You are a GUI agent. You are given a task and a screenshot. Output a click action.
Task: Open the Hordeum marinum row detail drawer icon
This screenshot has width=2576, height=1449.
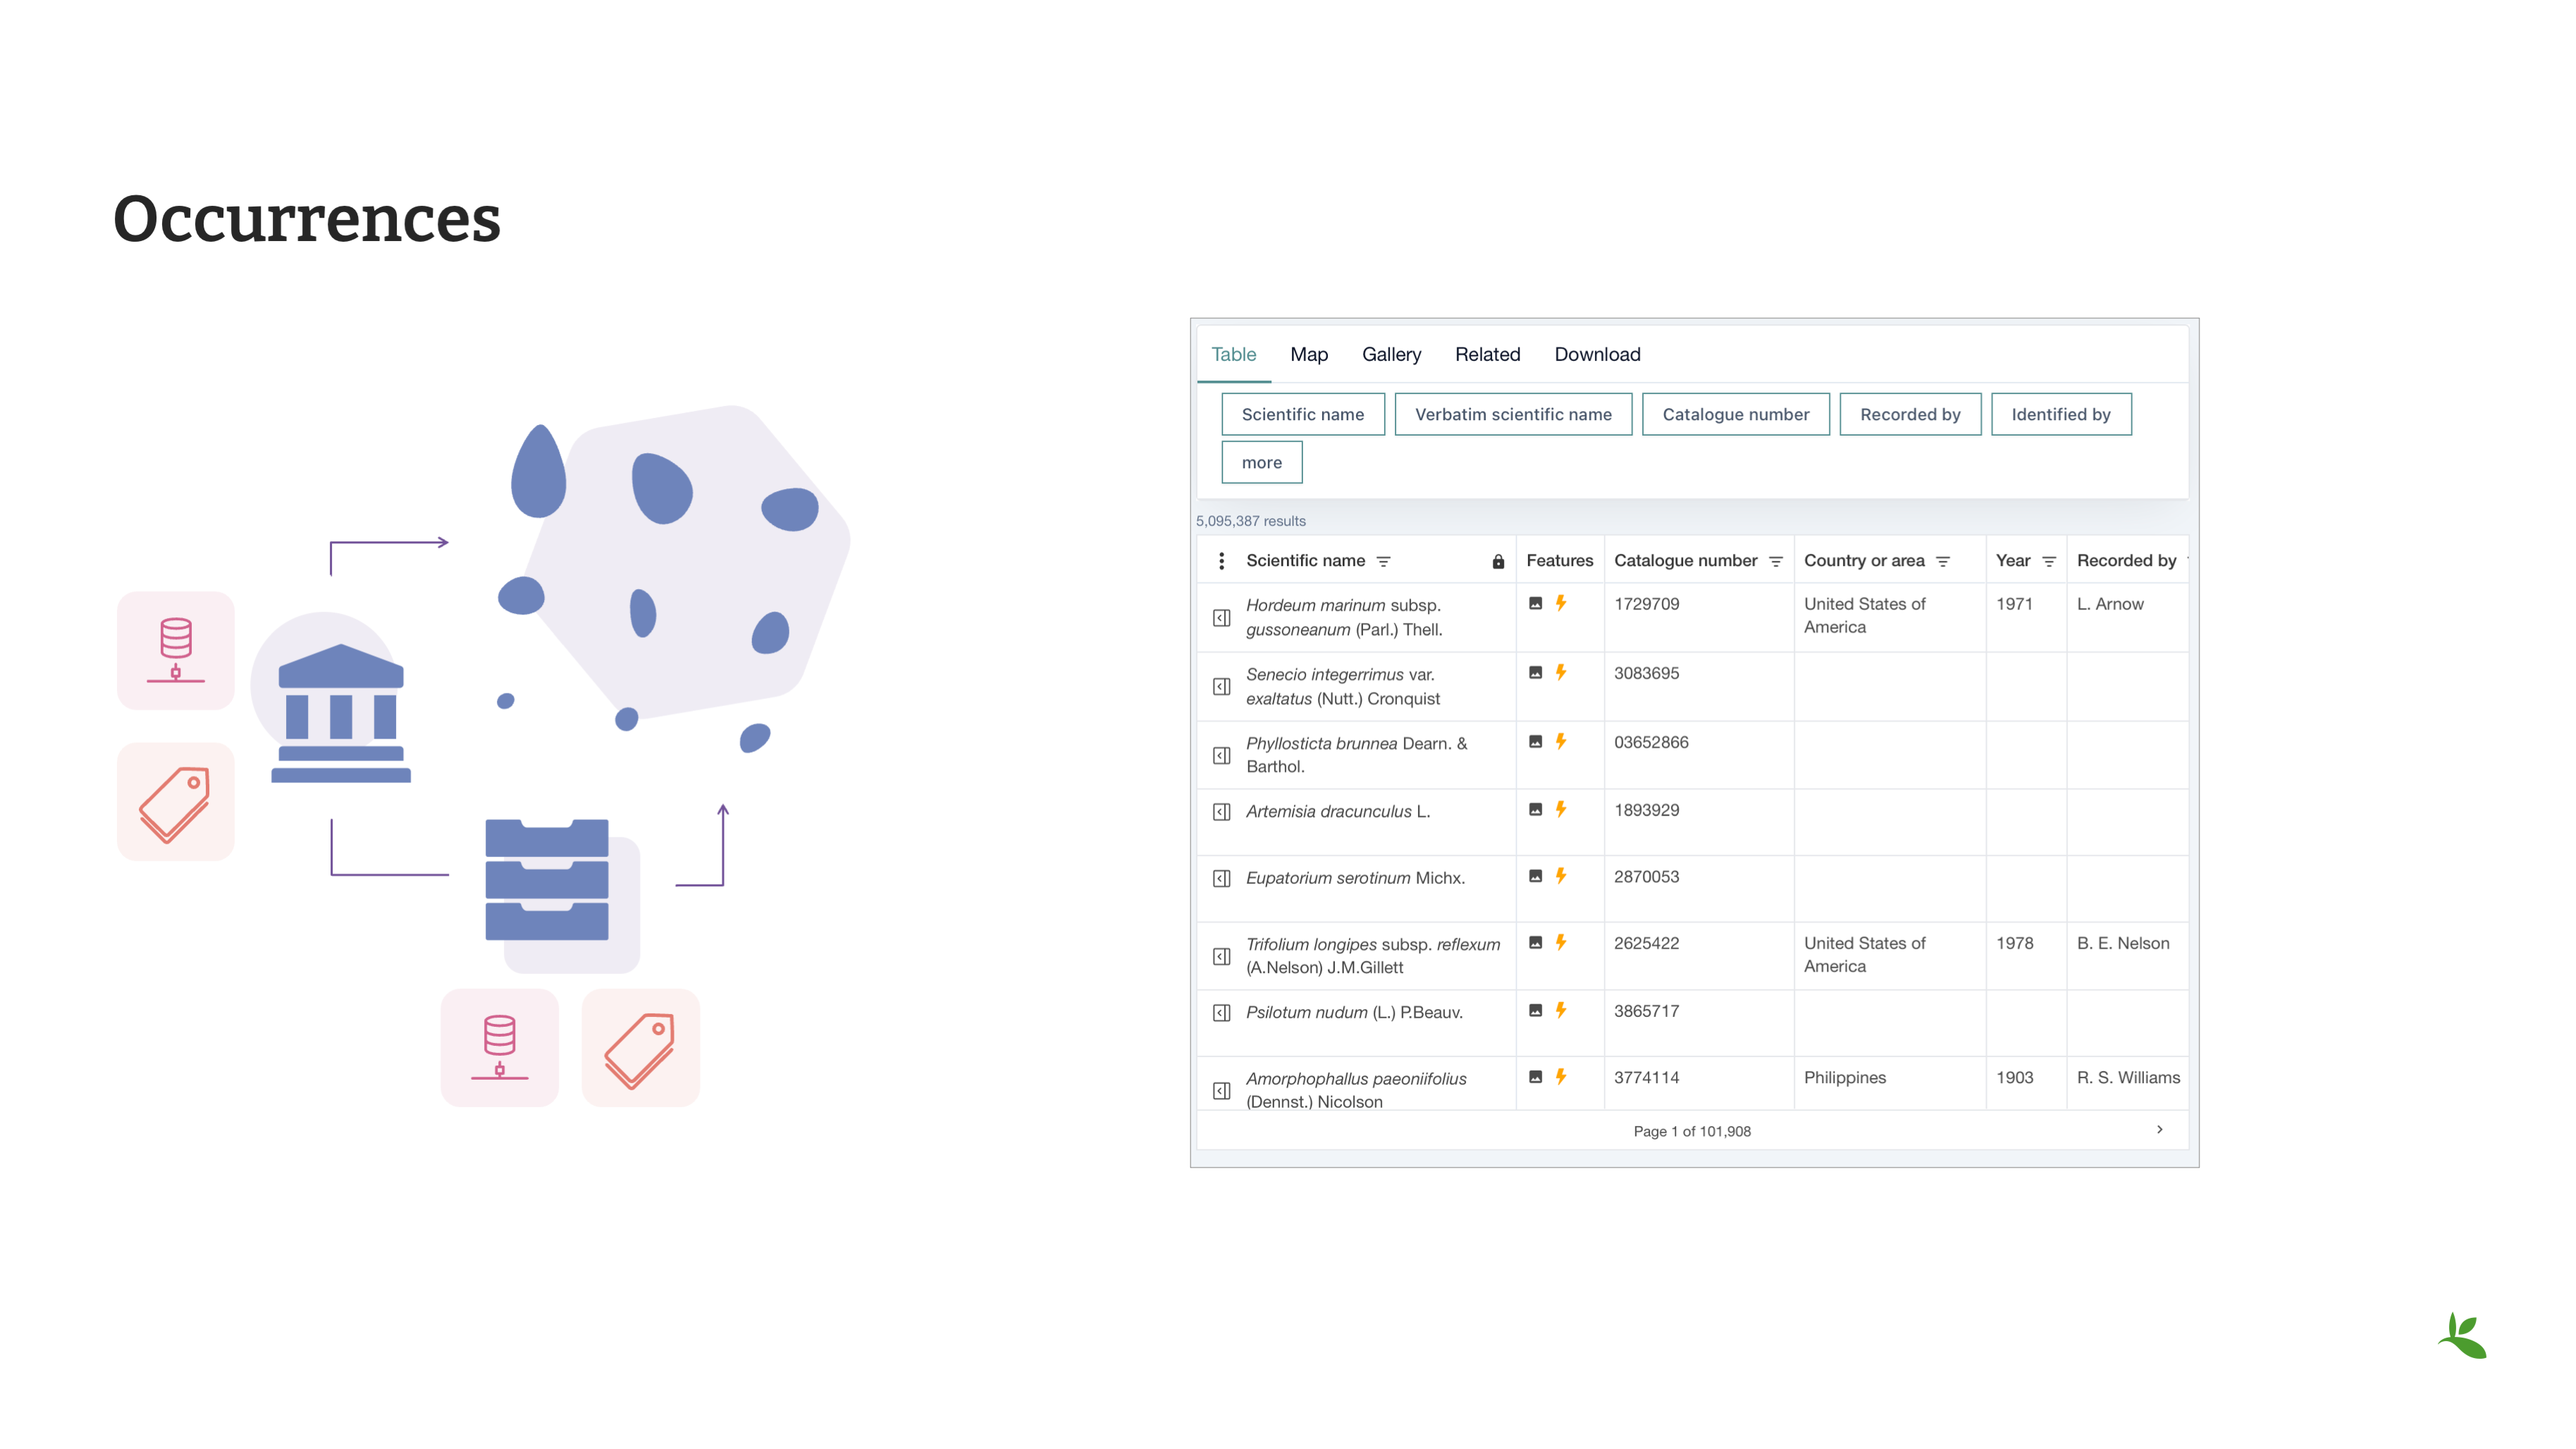[x=1221, y=618]
